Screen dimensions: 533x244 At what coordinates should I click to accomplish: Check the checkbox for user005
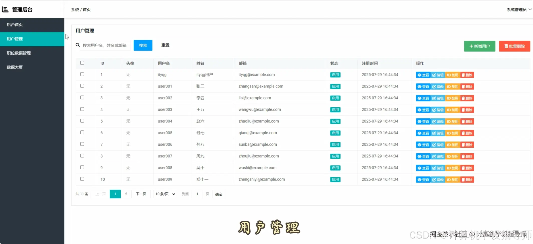click(x=82, y=132)
